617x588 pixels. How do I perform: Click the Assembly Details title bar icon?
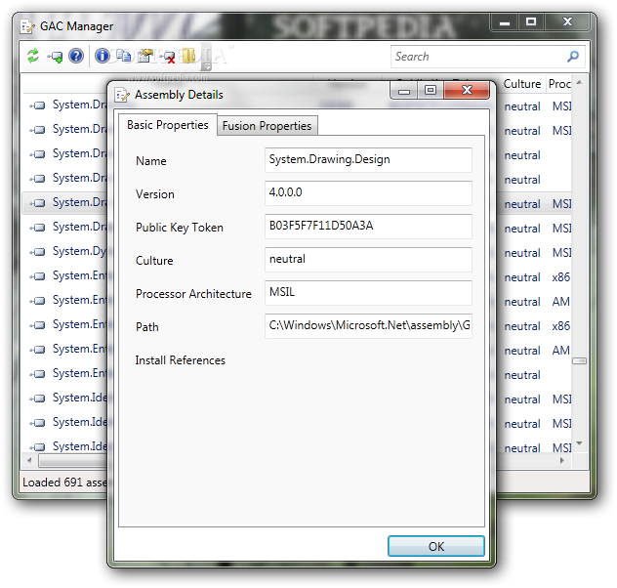point(122,95)
